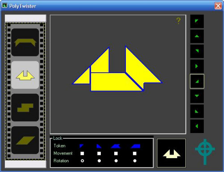Screen dimensions: 224x172
Task: Select the arch-shaped puzzle thumbnail in filmstrip
Action: point(25,43)
